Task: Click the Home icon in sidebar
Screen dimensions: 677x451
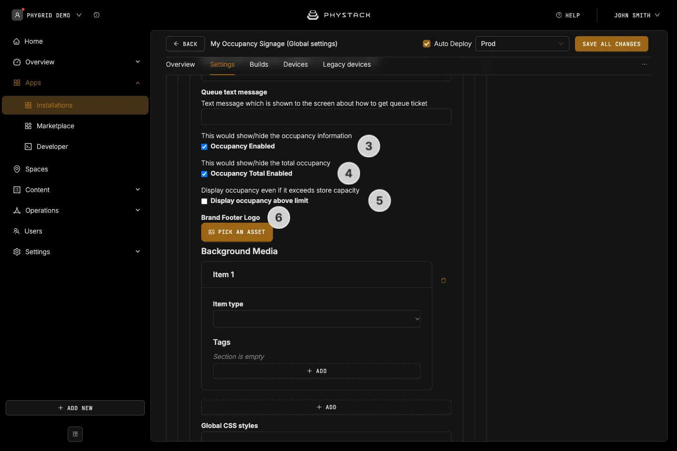Action: (x=16, y=41)
